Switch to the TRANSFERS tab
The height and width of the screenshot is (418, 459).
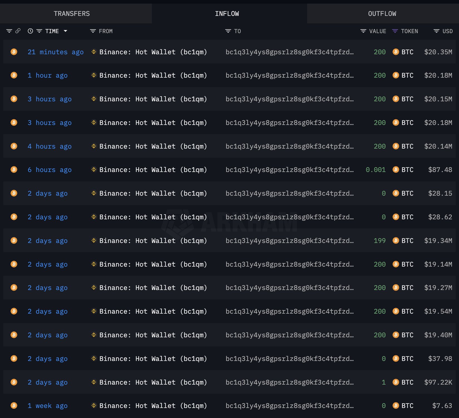pyautogui.click(x=72, y=14)
